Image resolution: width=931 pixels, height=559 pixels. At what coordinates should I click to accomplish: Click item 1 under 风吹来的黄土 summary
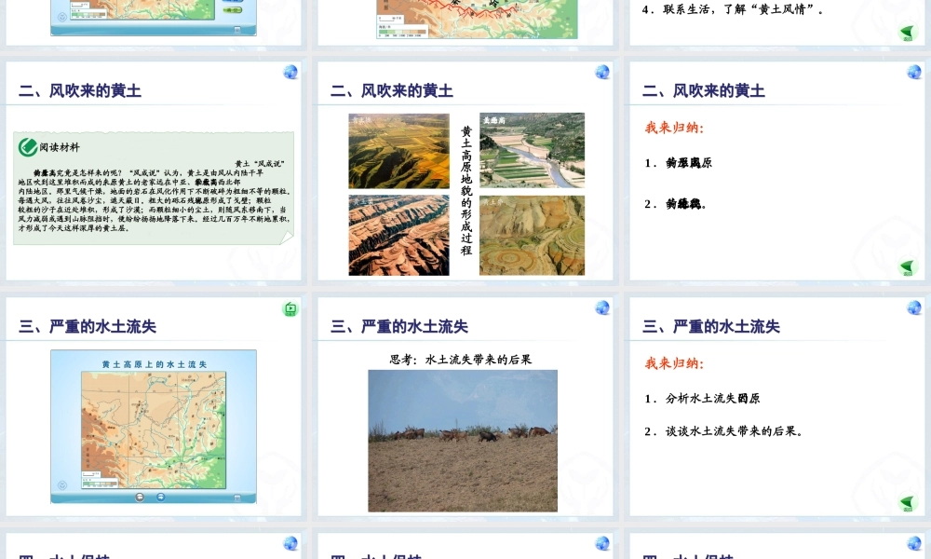click(x=678, y=163)
